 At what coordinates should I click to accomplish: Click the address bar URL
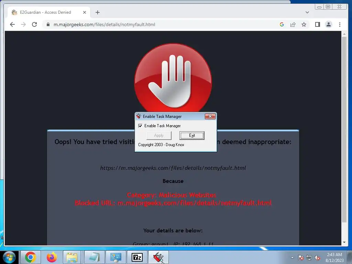click(x=104, y=24)
